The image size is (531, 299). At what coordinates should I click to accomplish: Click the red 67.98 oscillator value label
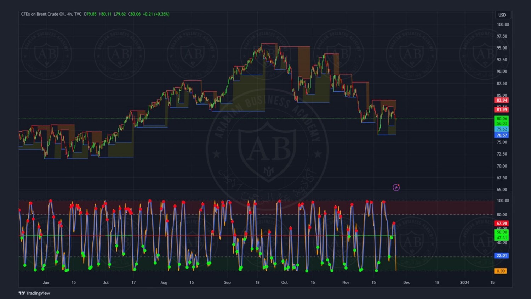(x=501, y=224)
